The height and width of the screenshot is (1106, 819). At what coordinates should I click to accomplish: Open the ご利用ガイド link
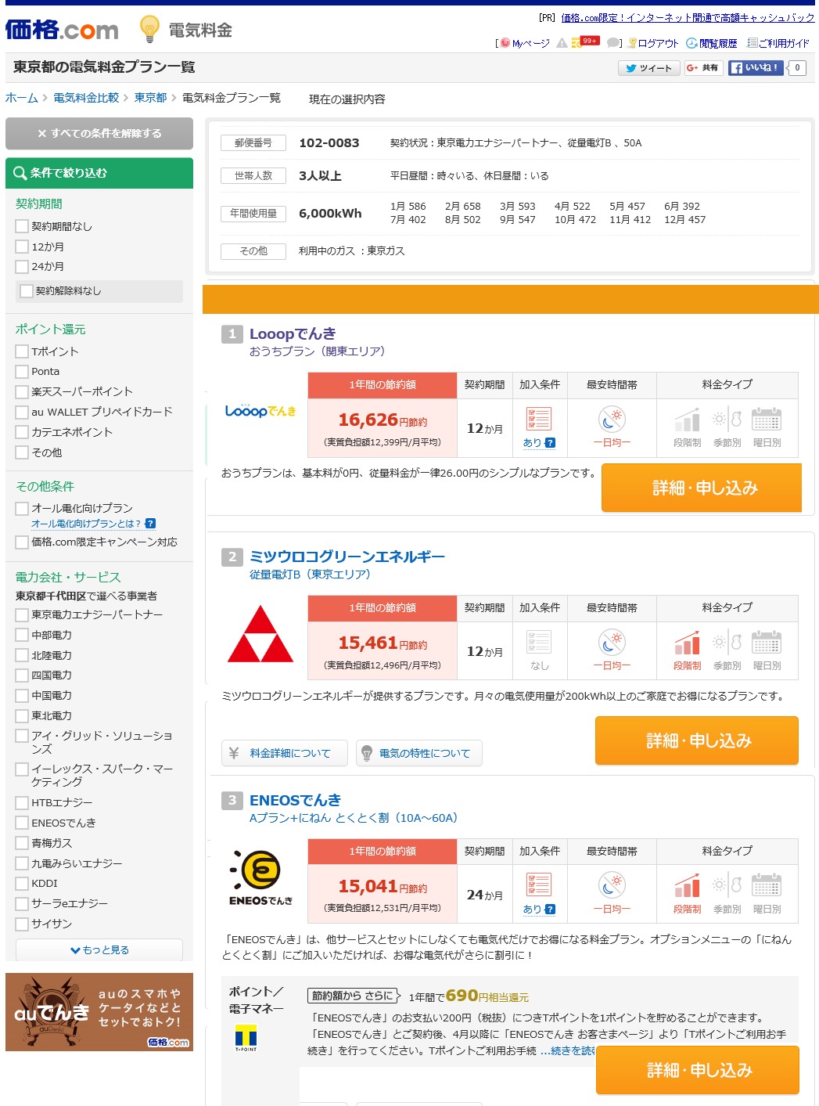[778, 43]
